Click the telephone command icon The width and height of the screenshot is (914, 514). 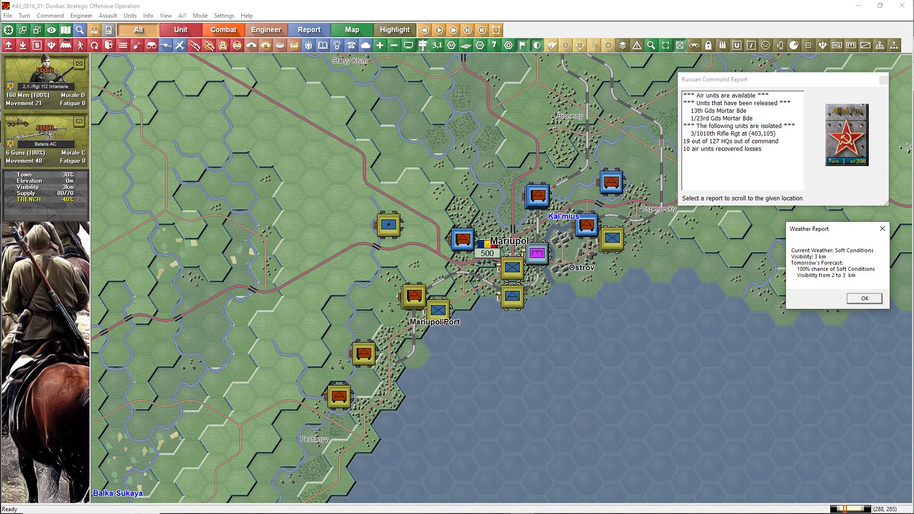[x=351, y=46]
